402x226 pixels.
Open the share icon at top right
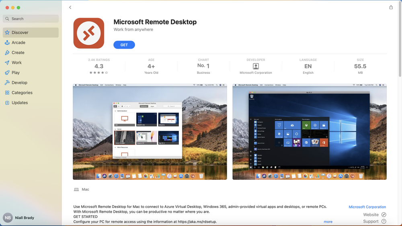(391, 7)
